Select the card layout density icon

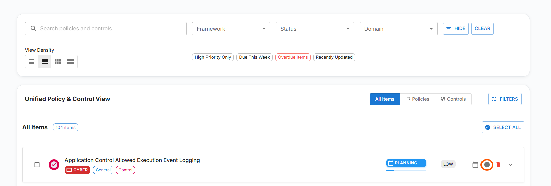click(71, 62)
